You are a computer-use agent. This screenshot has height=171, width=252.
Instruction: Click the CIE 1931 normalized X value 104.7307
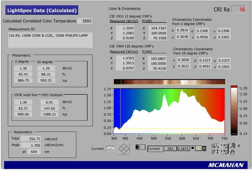pos(157,28)
